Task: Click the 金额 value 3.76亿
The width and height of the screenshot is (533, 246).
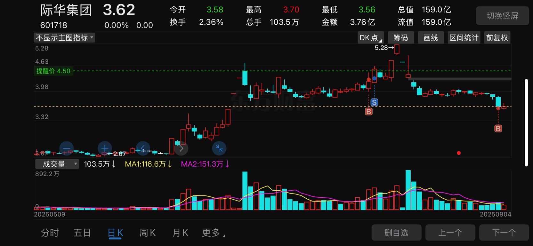Action: 362,22
